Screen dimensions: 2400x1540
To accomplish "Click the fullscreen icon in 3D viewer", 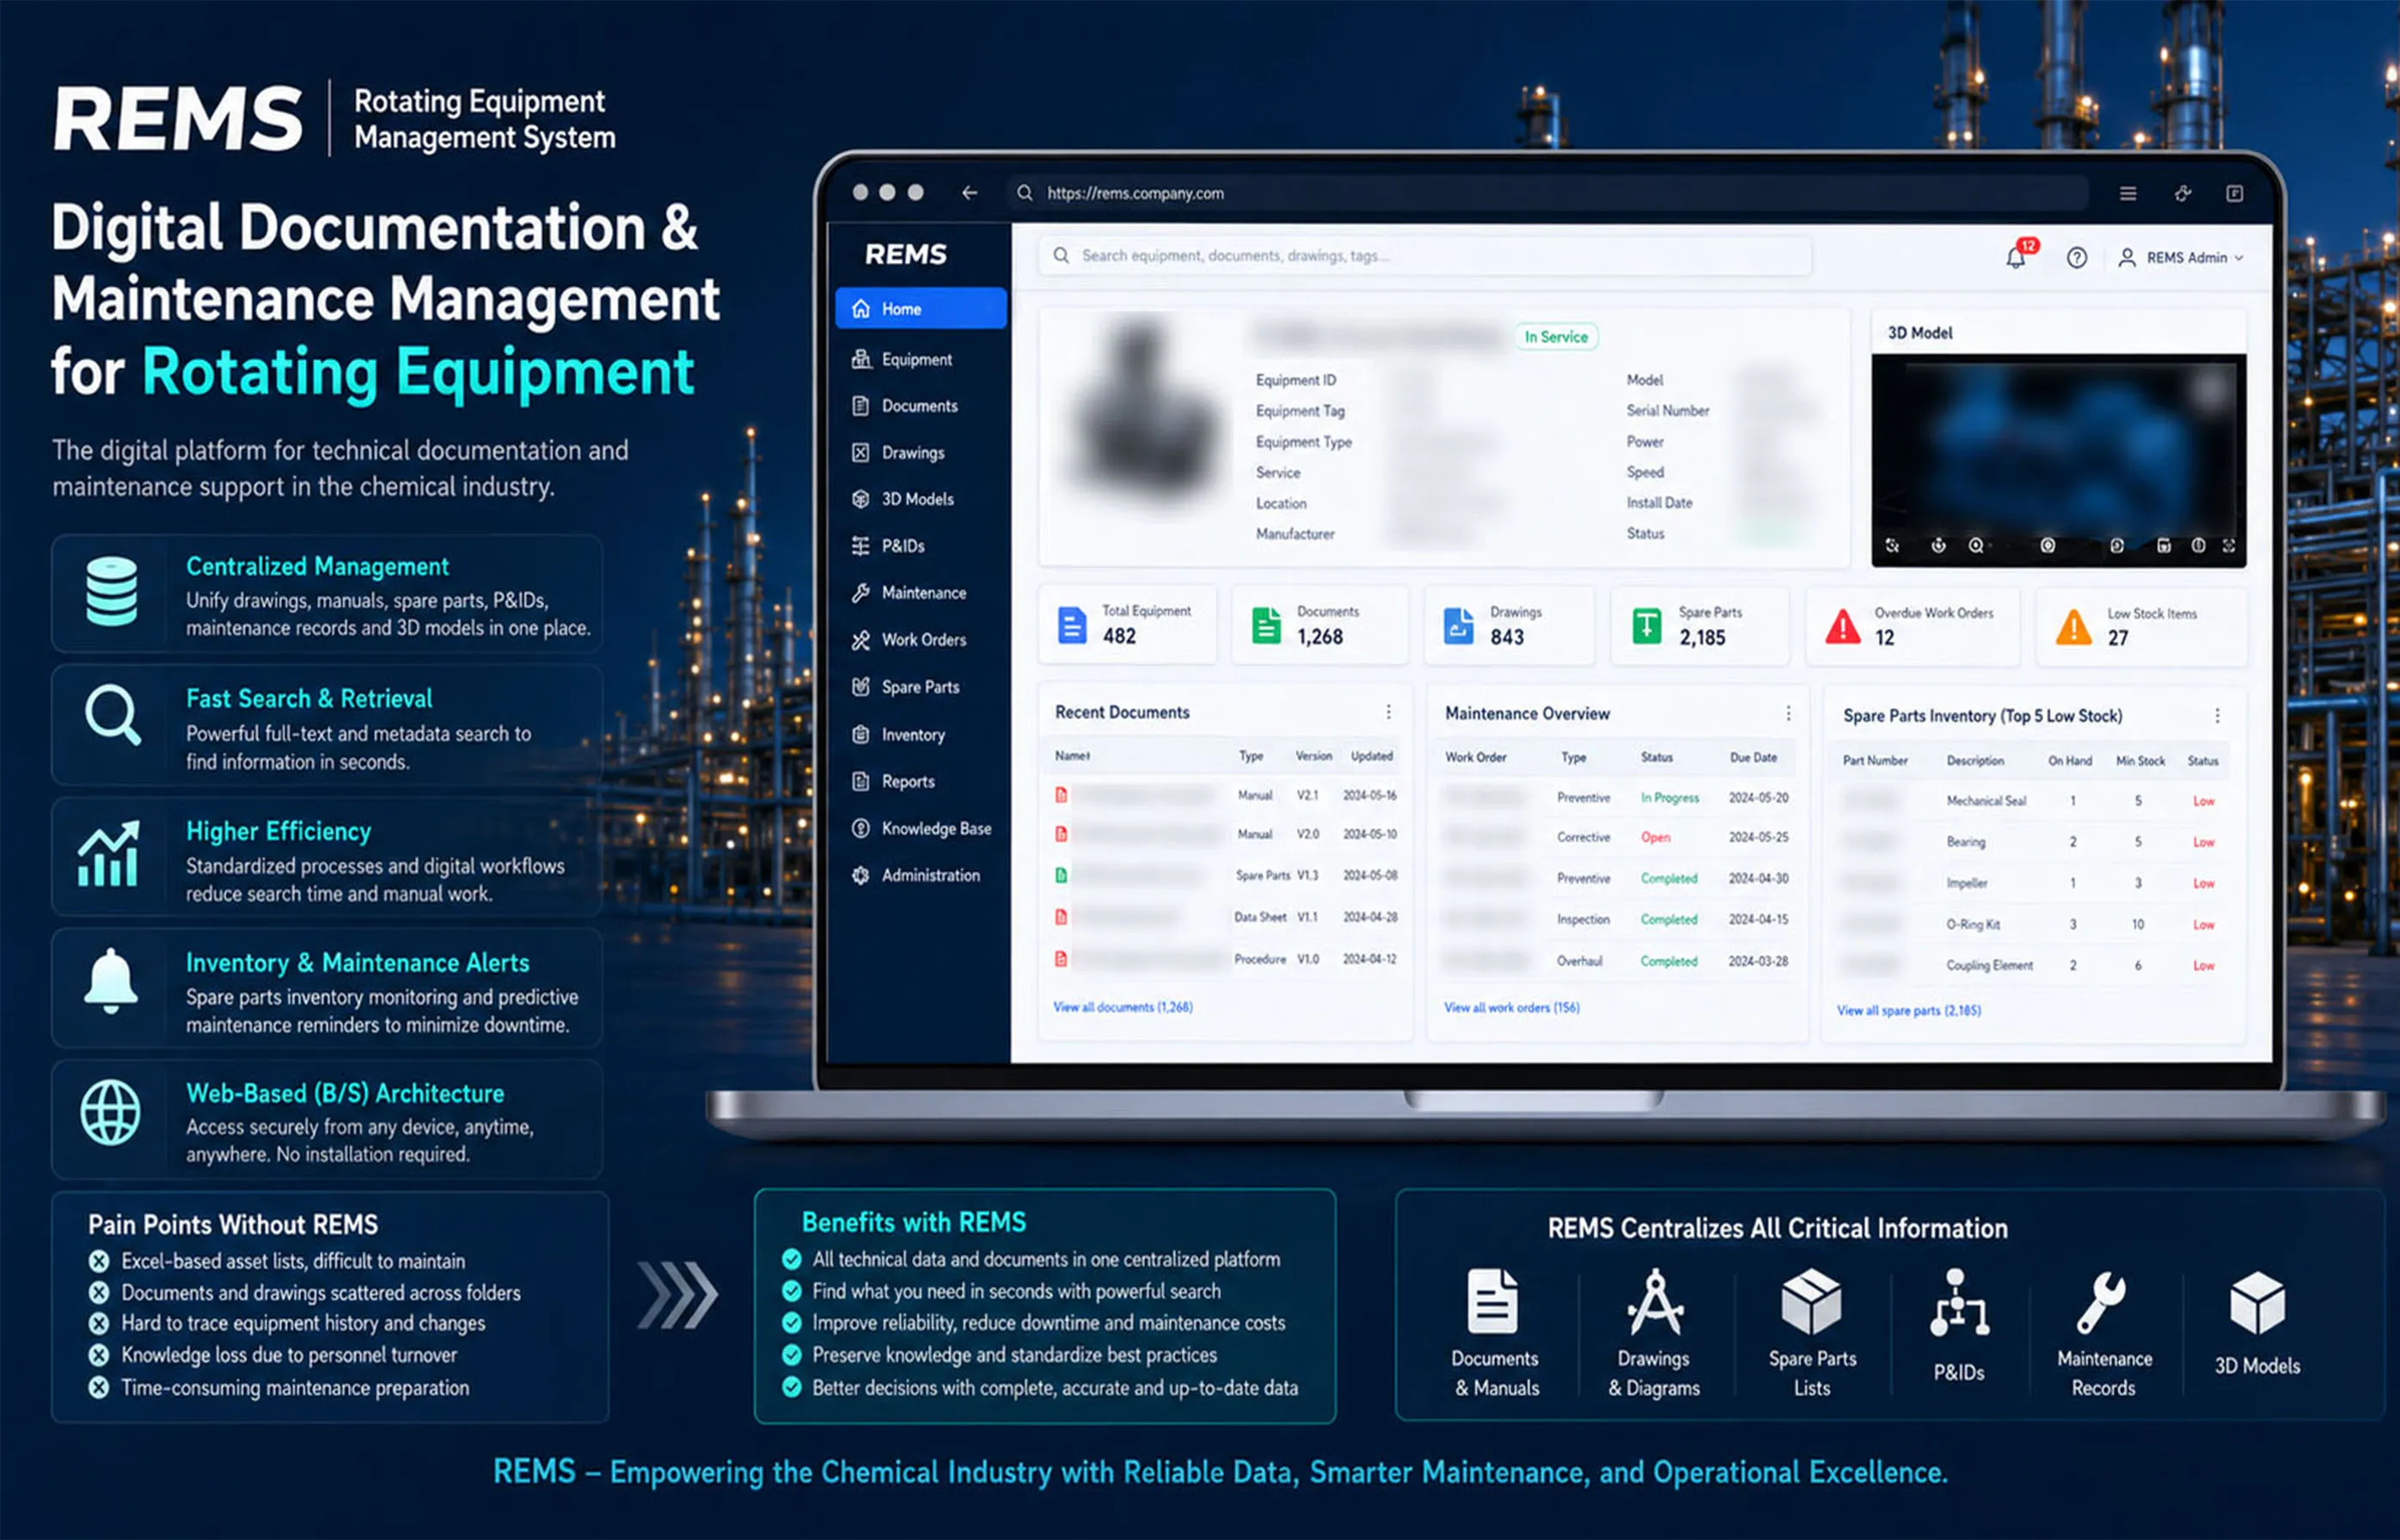I will pyautogui.click(x=2229, y=546).
